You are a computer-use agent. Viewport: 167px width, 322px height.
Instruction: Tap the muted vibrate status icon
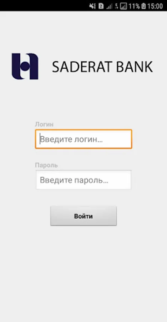pos(92,6)
